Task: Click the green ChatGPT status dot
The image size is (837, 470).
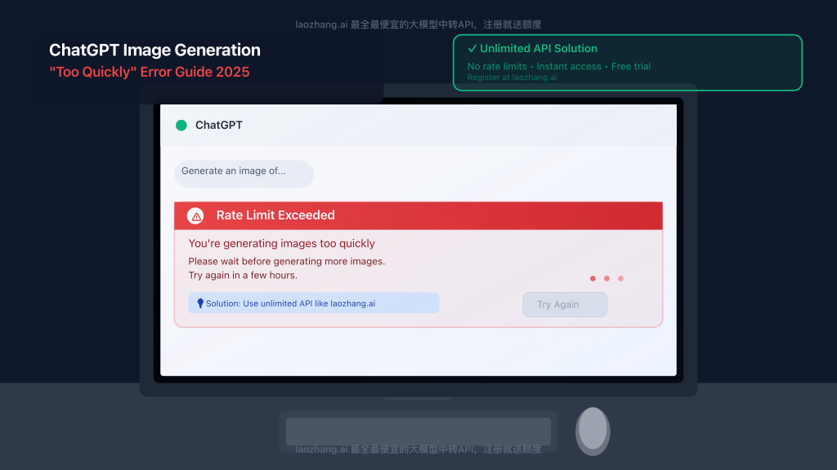Action: coord(181,125)
